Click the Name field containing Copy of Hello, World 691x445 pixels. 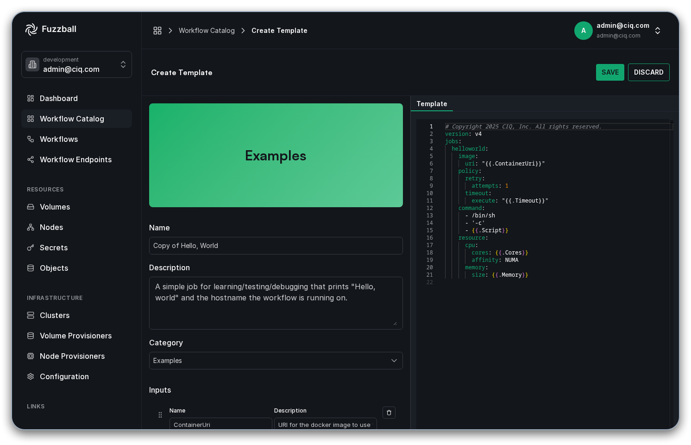(x=276, y=246)
